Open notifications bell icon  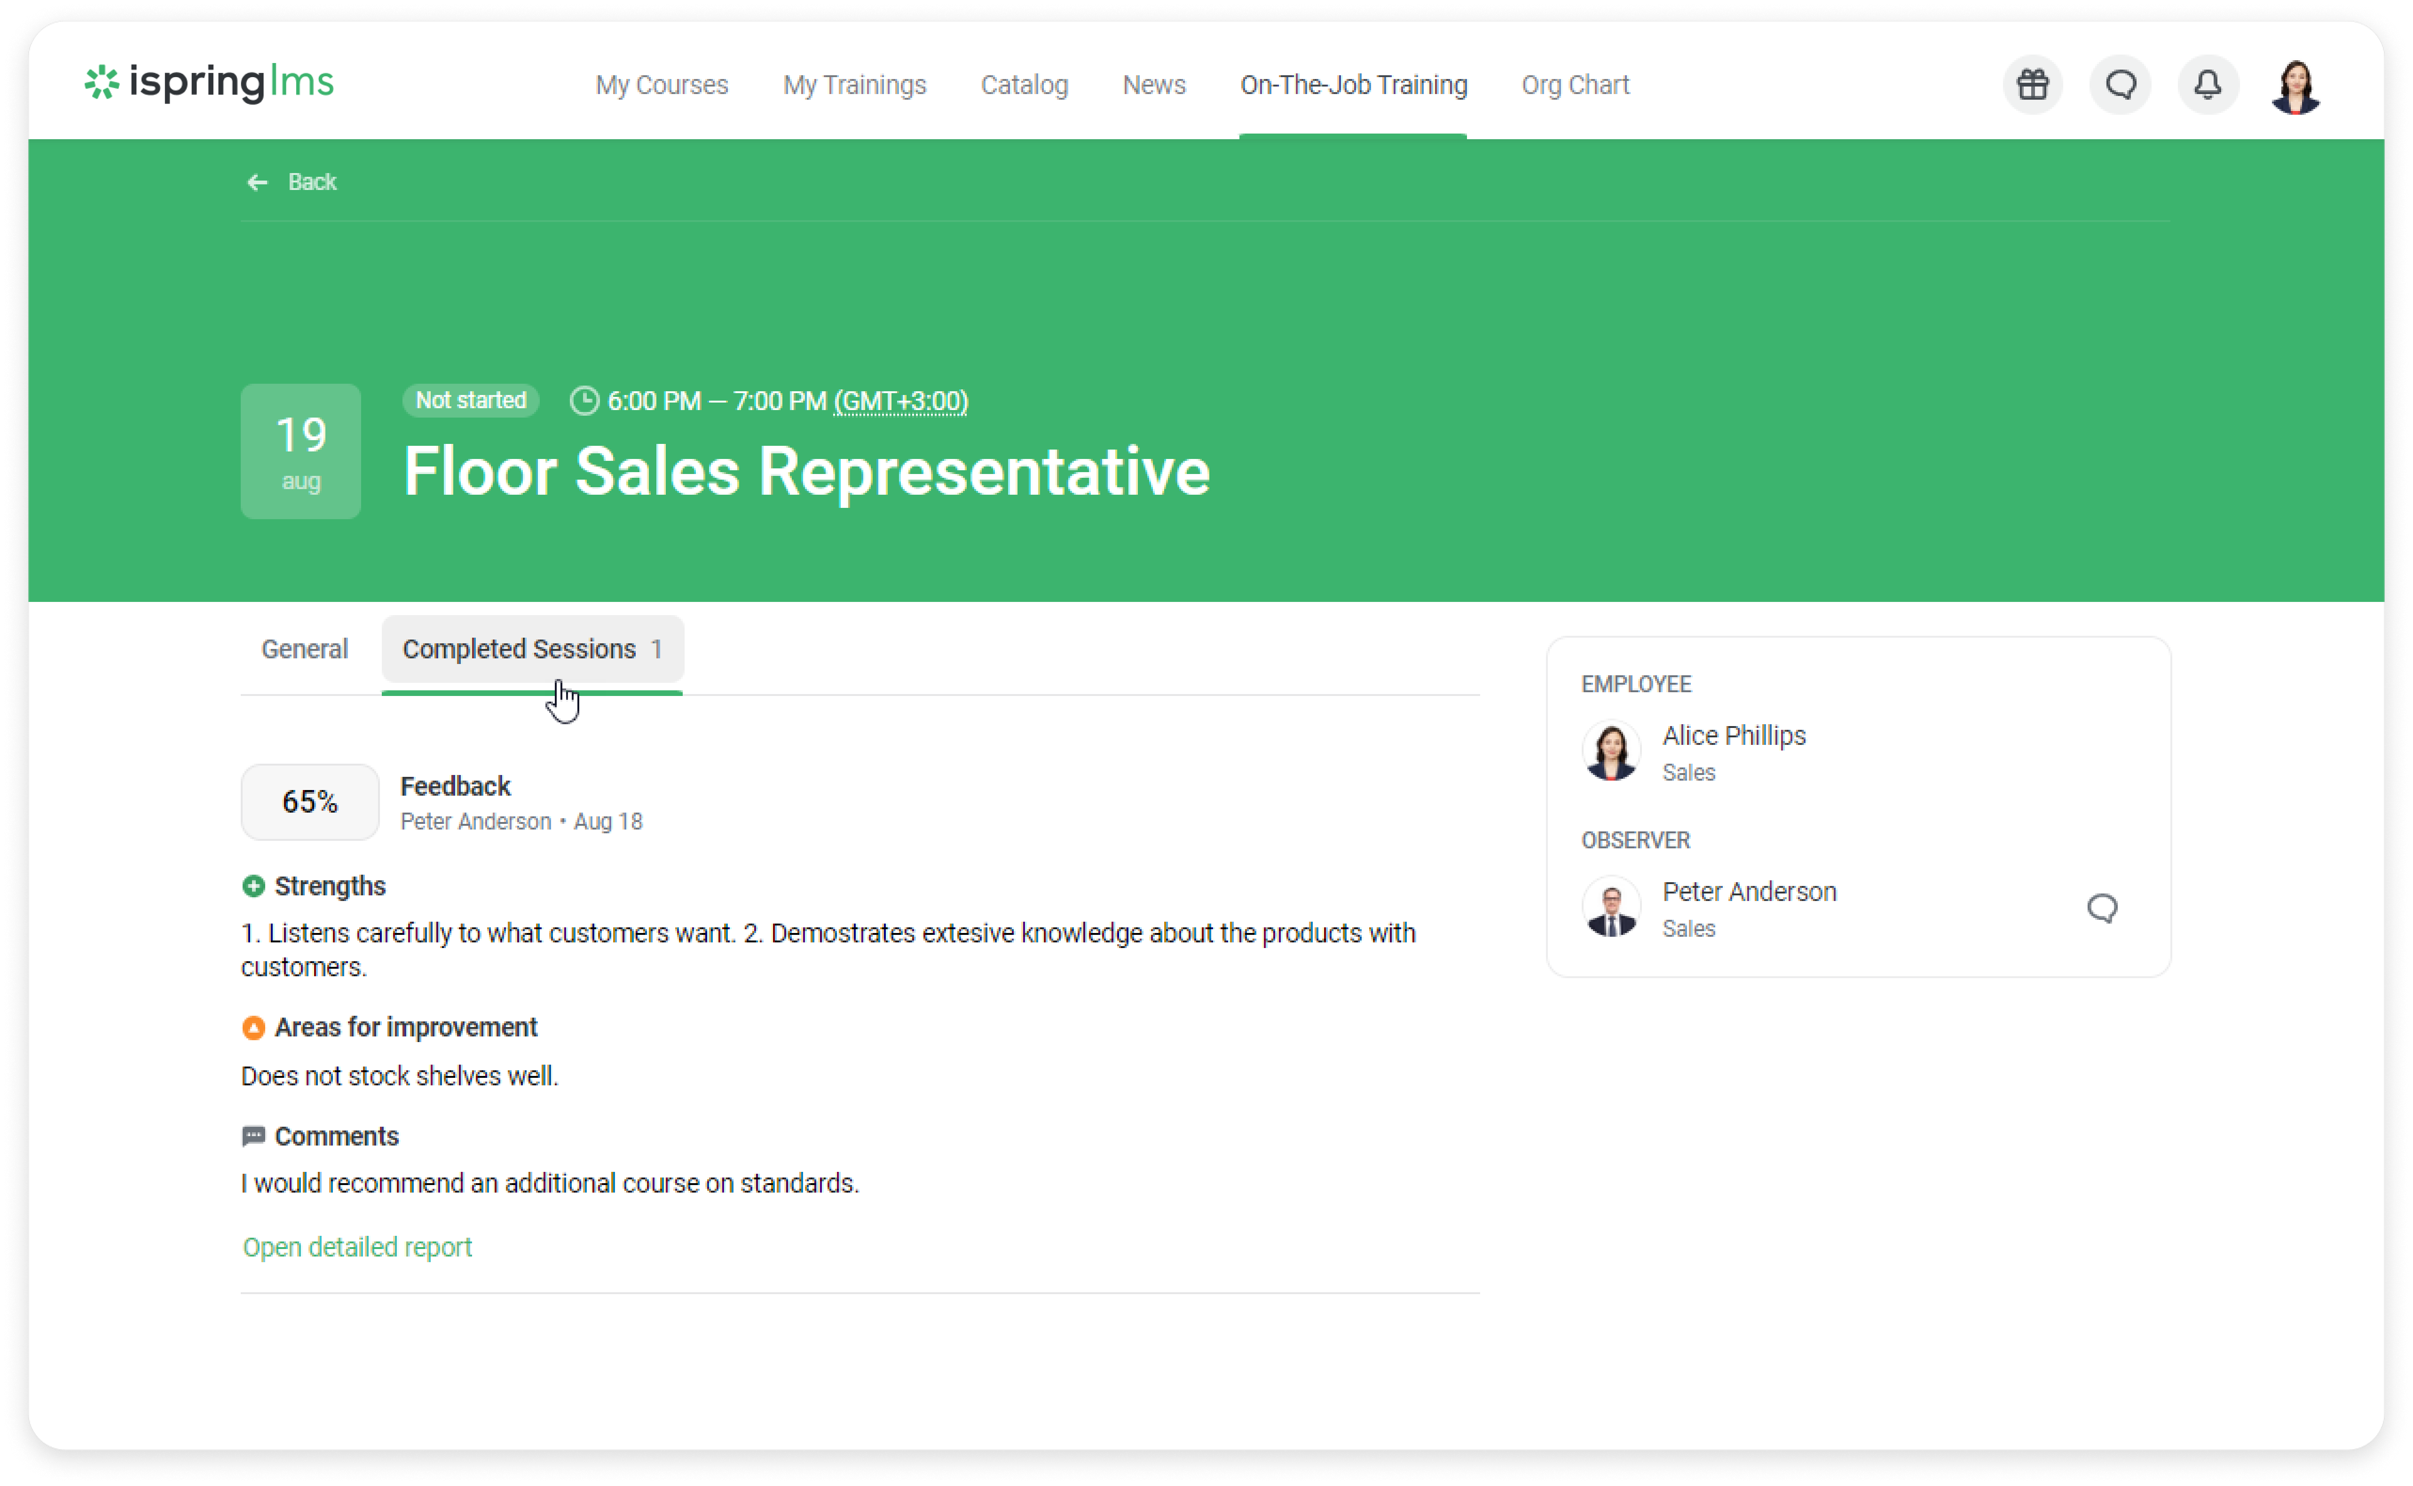point(2208,85)
